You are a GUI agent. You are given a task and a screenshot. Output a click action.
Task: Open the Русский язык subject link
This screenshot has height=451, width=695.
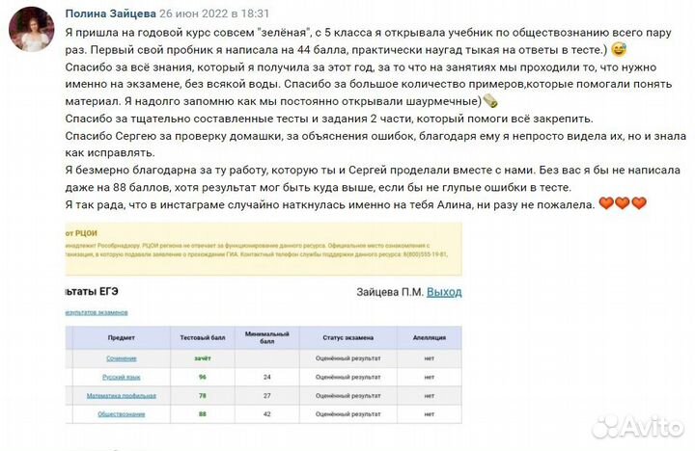[122, 377]
